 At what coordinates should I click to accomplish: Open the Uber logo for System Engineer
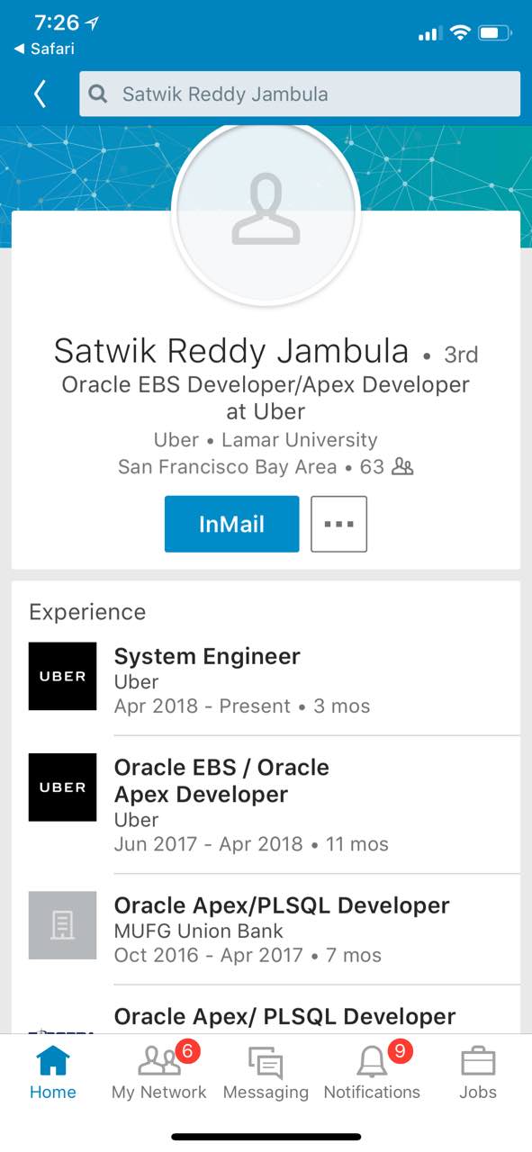pyautogui.click(x=62, y=676)
